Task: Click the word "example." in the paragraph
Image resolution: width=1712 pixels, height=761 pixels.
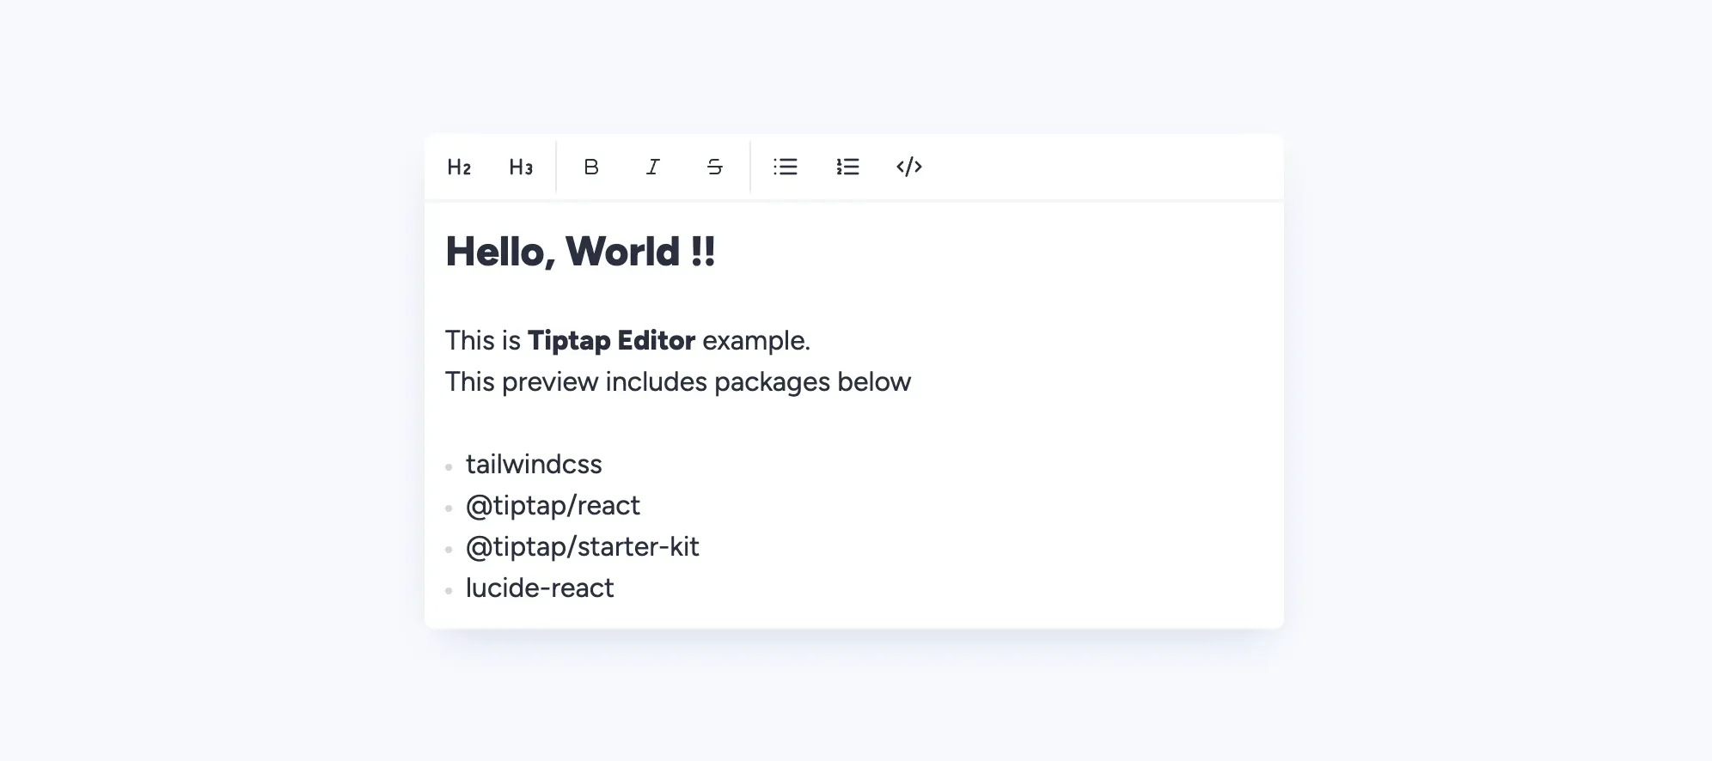Action: [755, 341]
